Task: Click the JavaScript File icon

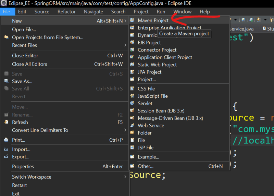Action: [x=132, y=96]
